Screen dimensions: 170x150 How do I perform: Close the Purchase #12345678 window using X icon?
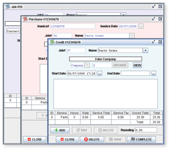pyautogui.click(x=160, y=19)
